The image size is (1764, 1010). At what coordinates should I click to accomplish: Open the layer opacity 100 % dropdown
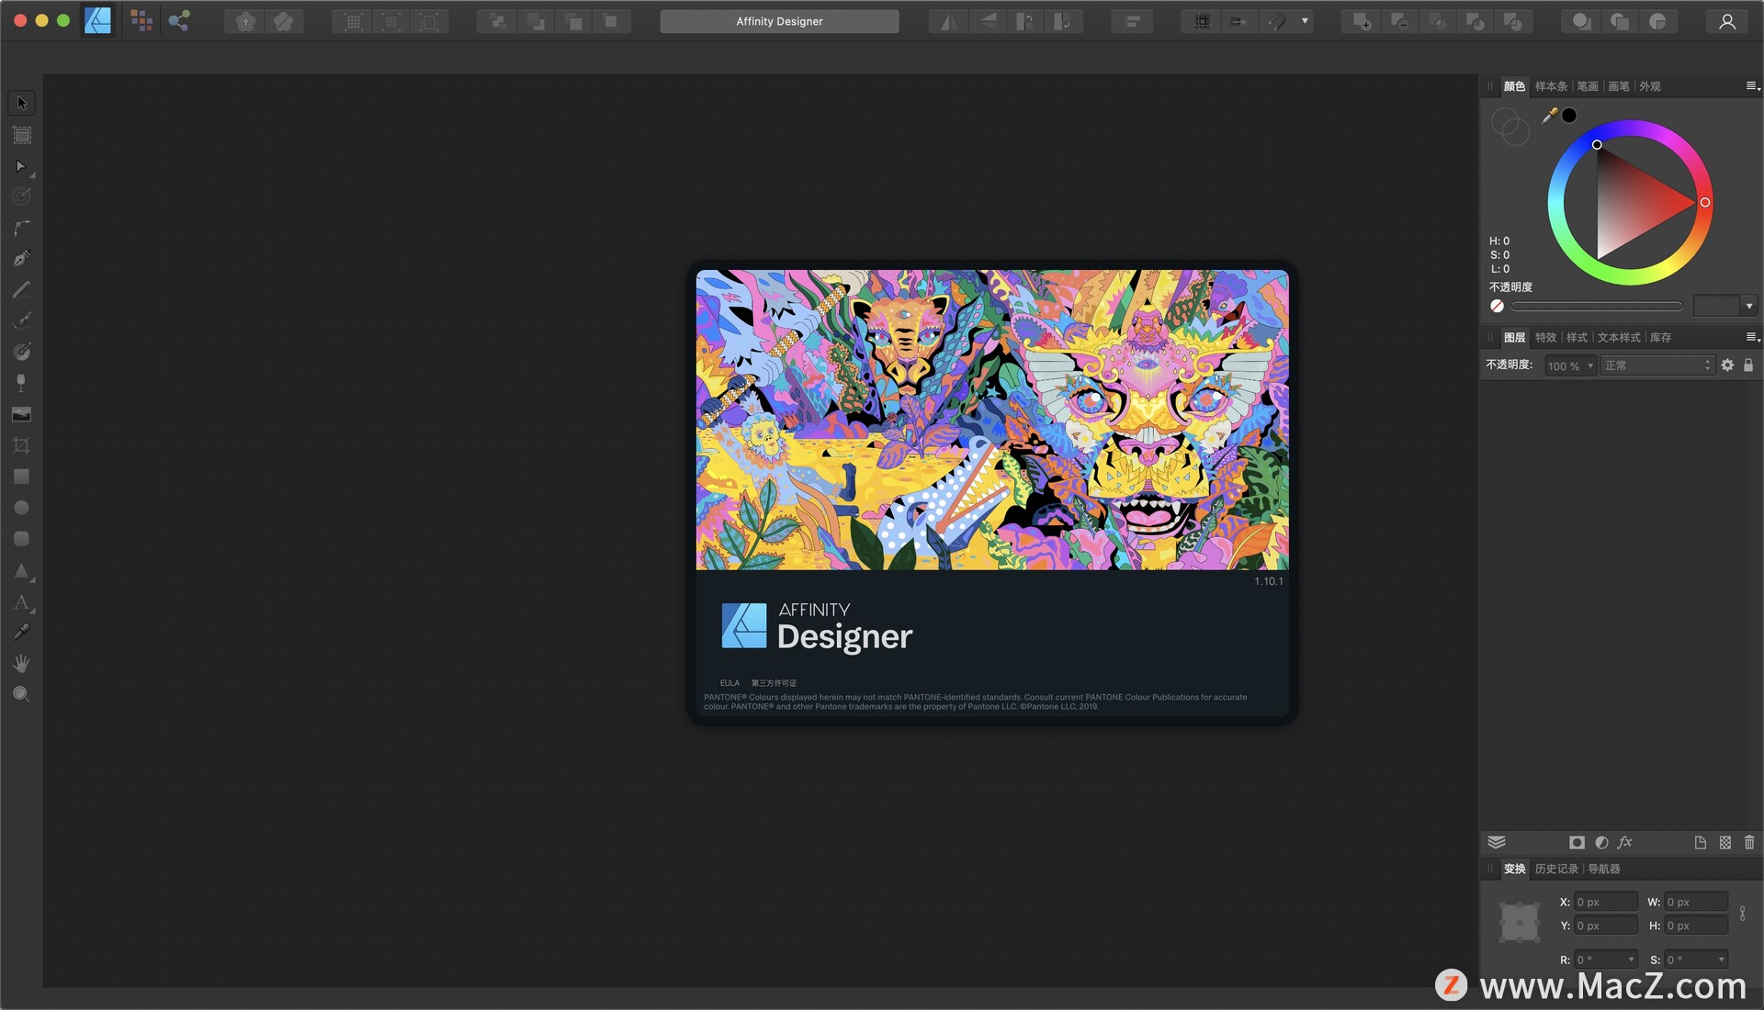pos(1570,365)
